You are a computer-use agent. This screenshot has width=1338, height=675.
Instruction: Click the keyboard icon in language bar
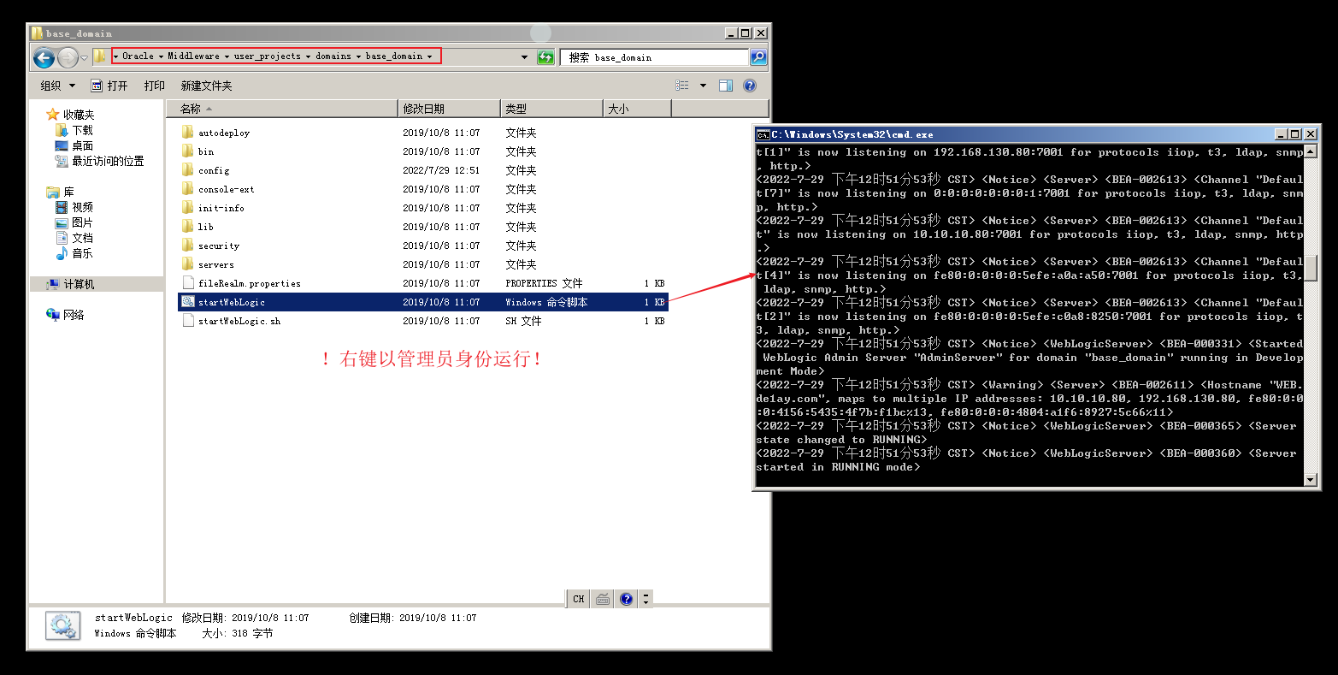tap(603, 599)
